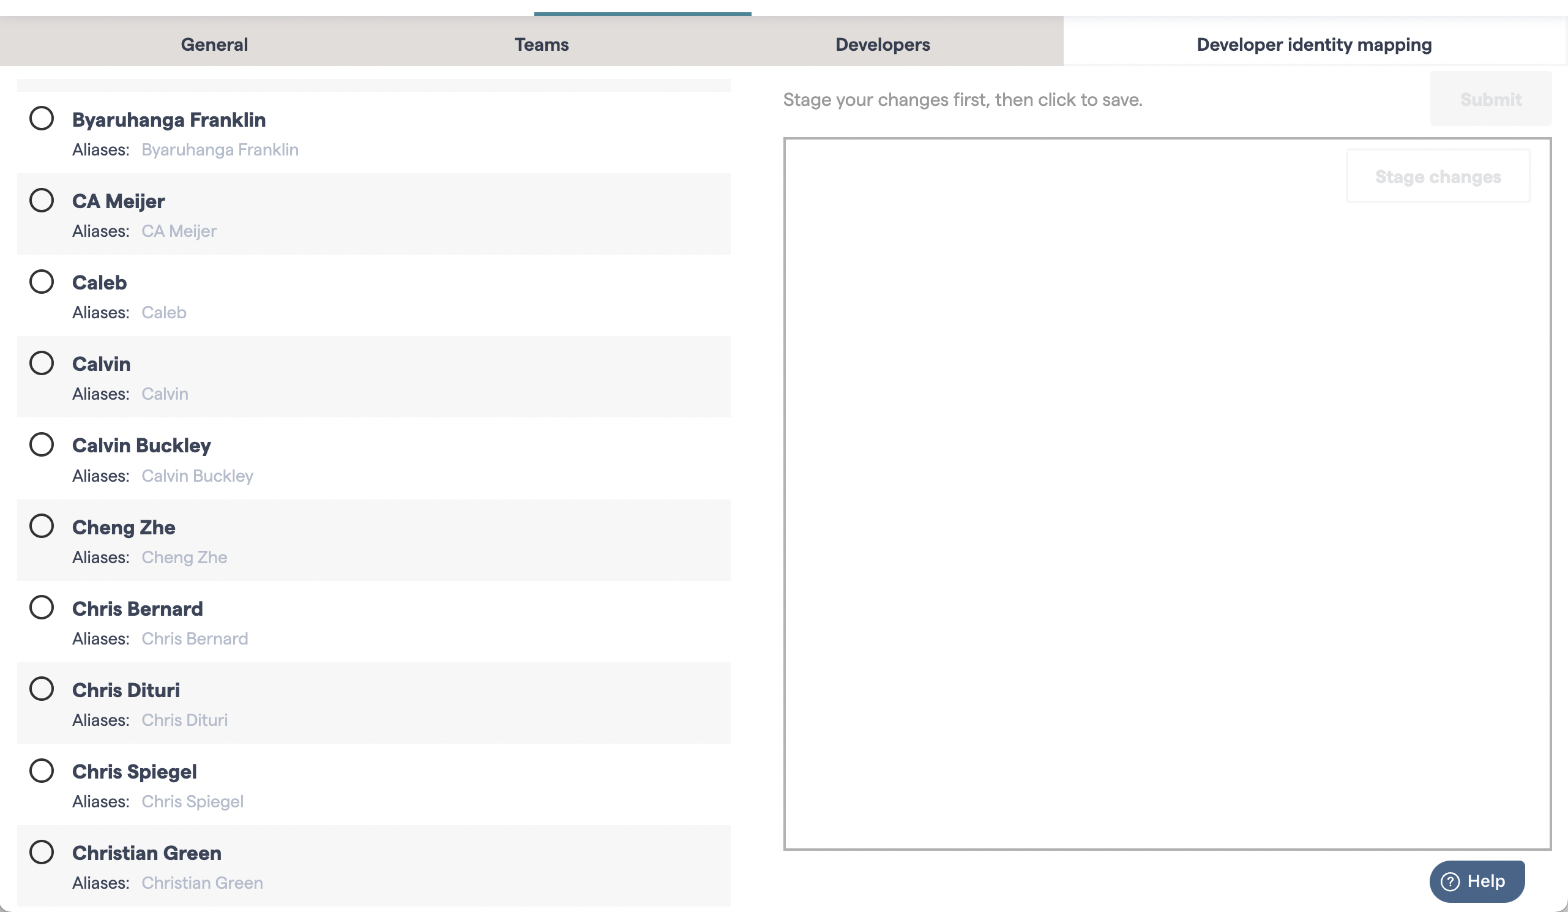Open the Developer identity mapping tab
The height and width of the screenshot is (912, 1568).
(1313, 43)
